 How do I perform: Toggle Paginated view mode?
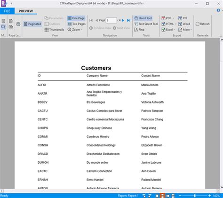click(32, 24)
